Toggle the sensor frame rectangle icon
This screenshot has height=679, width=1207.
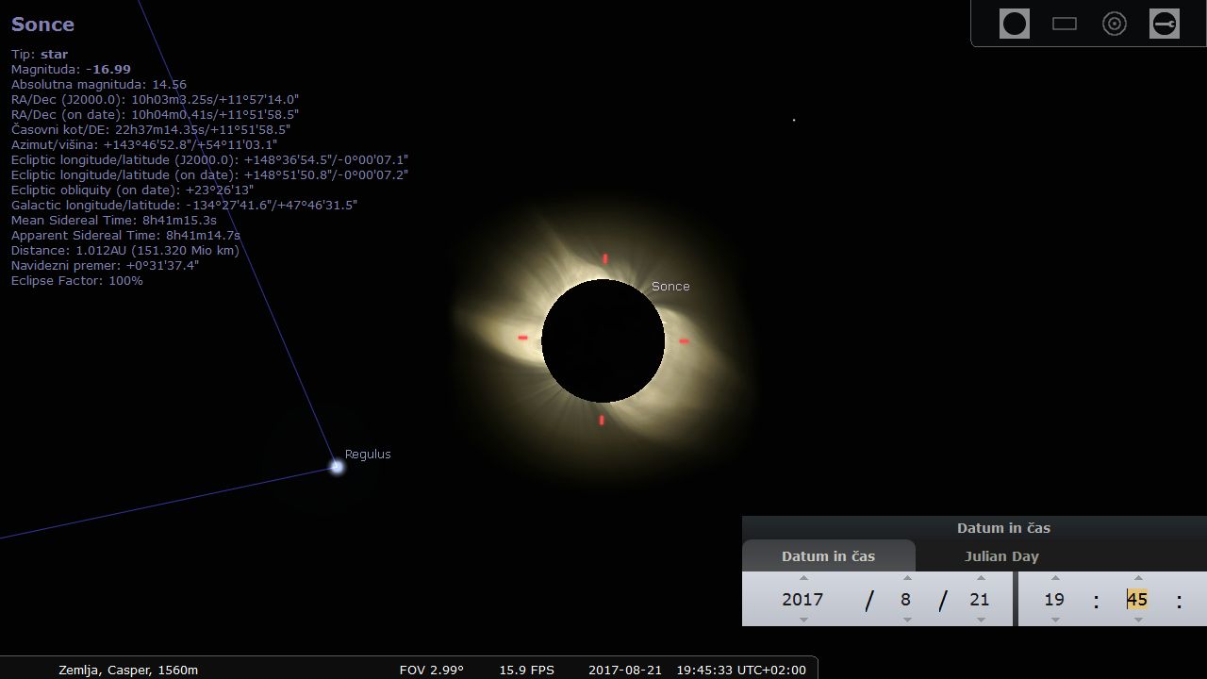click(1065, 24)
